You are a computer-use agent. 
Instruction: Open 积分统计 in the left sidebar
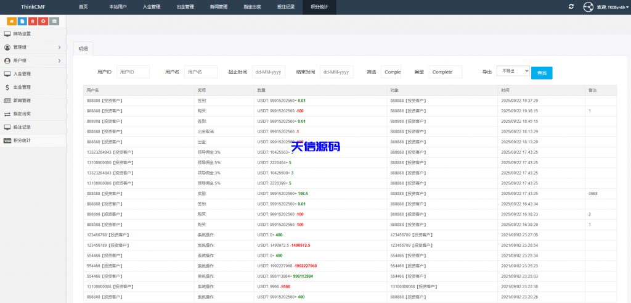point(22,141)
